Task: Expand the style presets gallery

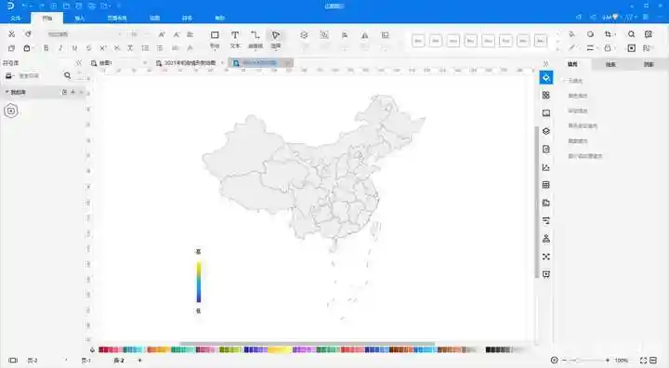Action: 557,49
